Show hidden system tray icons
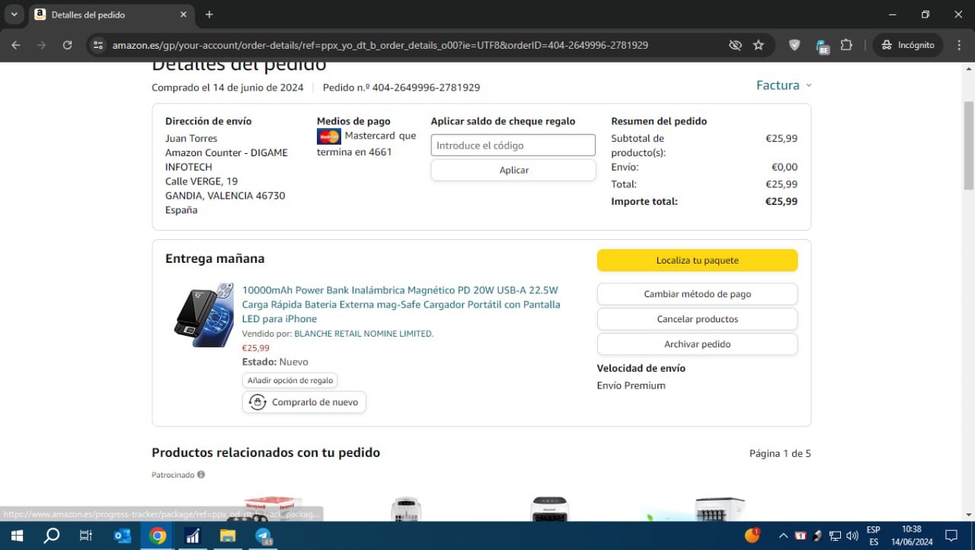Viewport: 975px width, 550px height. [x=783, y=536]
